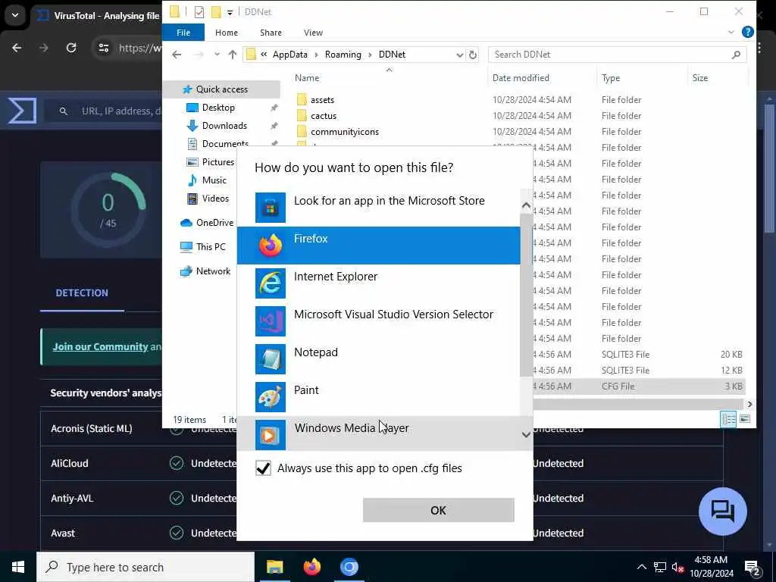Show hidden system tray icons
The width and height of the screenshot is (776, 582).
641,567
